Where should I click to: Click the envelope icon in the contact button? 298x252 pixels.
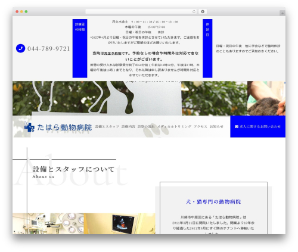pos(237,126)
